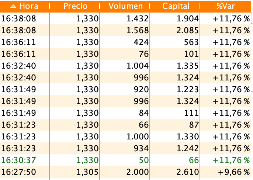Select row with volume 84

pos(125,113)
